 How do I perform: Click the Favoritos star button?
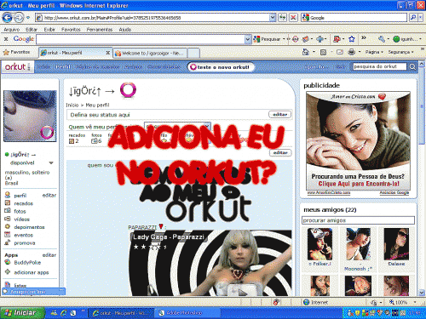click(x=17, y=52)
